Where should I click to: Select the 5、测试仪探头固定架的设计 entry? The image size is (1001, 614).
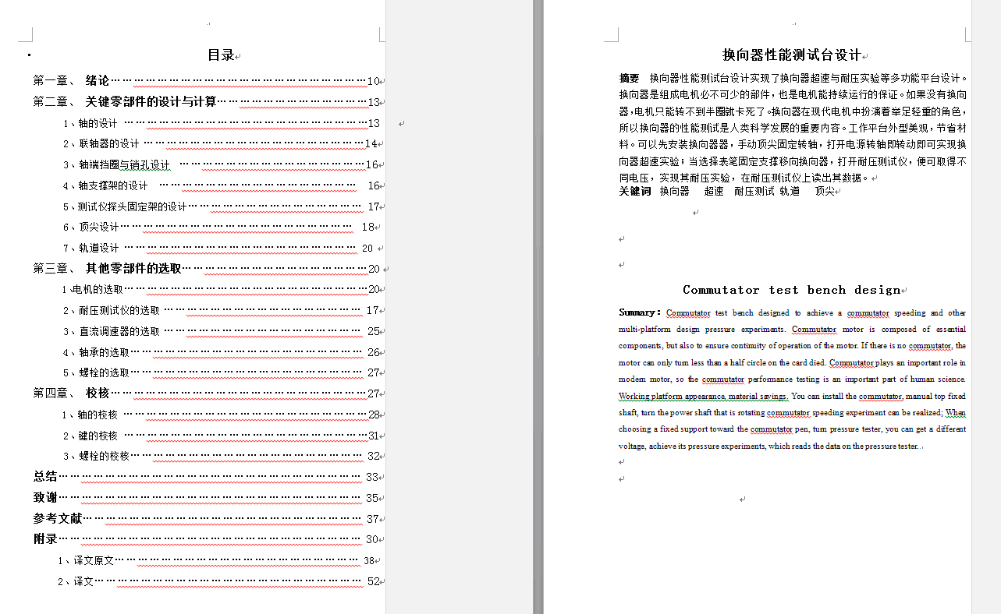[222, 207]
